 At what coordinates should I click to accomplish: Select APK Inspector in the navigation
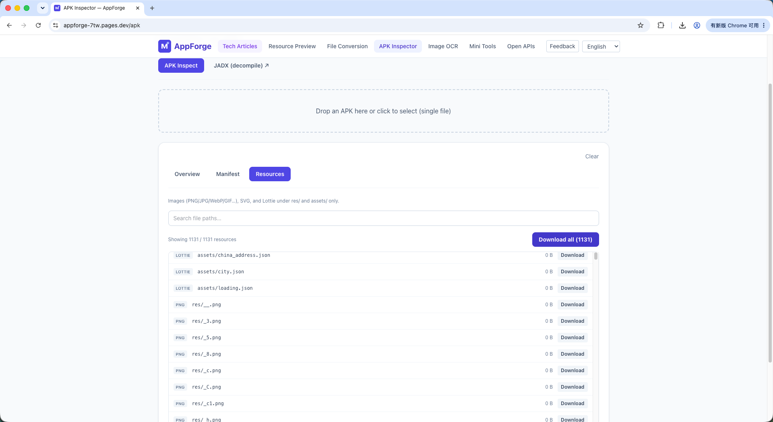[398, 46]
